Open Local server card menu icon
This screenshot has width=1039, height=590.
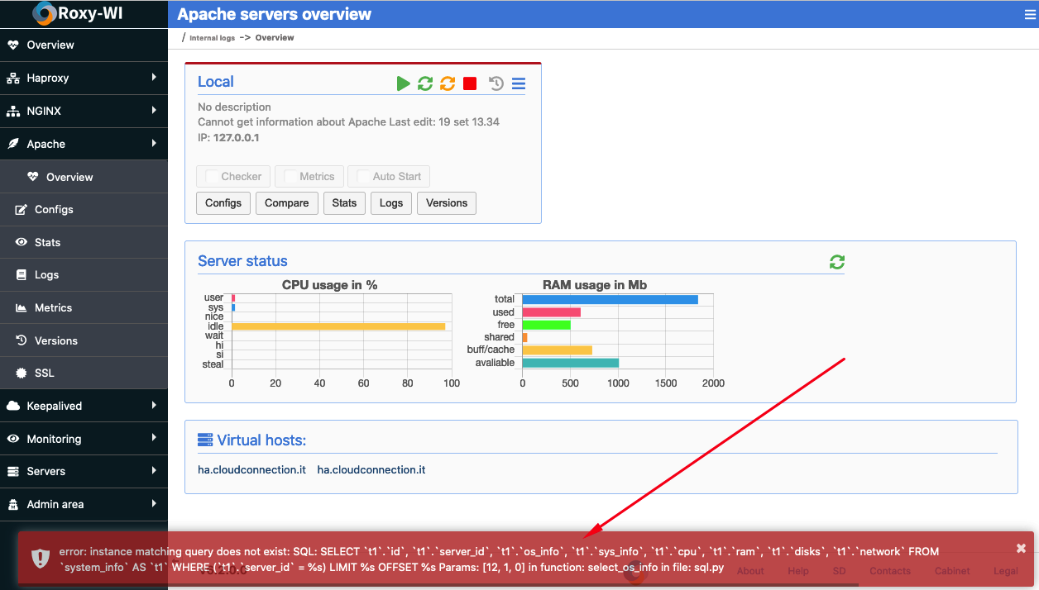(519, 83)
